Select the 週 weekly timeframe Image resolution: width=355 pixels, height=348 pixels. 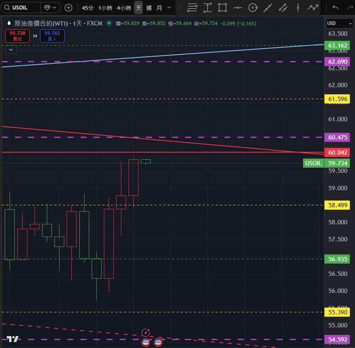tap(149, 8)
